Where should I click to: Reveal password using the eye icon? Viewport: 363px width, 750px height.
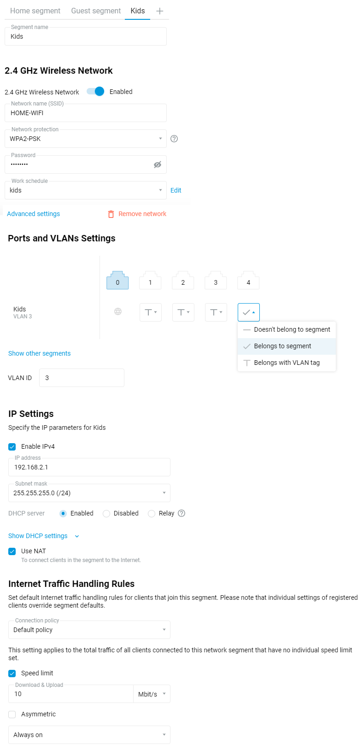pos(158,164)
